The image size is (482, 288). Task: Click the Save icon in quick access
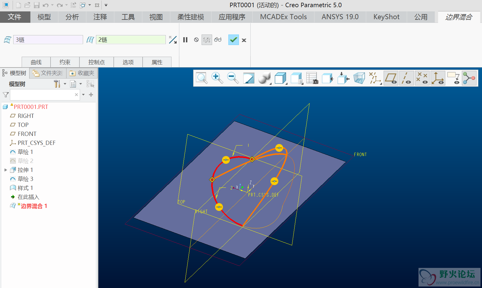coord(37,5)
